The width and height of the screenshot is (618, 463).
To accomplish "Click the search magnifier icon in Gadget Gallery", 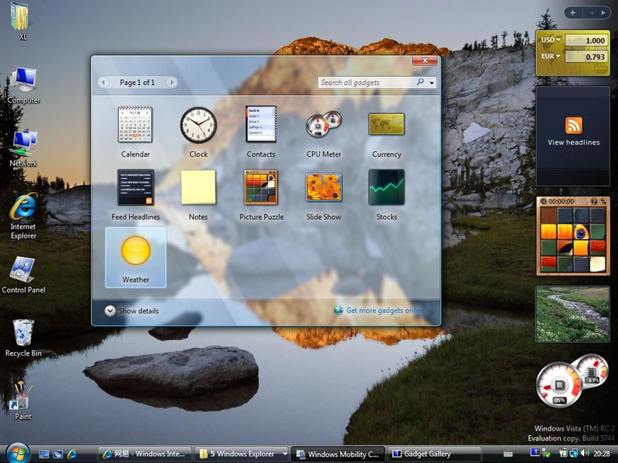I will [420, 82].
